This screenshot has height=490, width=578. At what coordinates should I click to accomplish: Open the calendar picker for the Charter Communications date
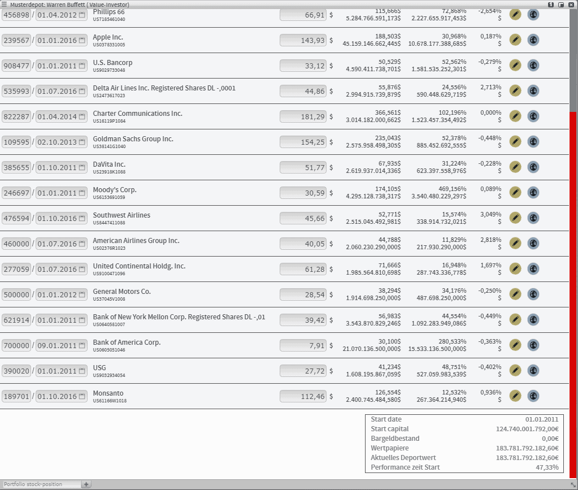[x=82, y=117]
